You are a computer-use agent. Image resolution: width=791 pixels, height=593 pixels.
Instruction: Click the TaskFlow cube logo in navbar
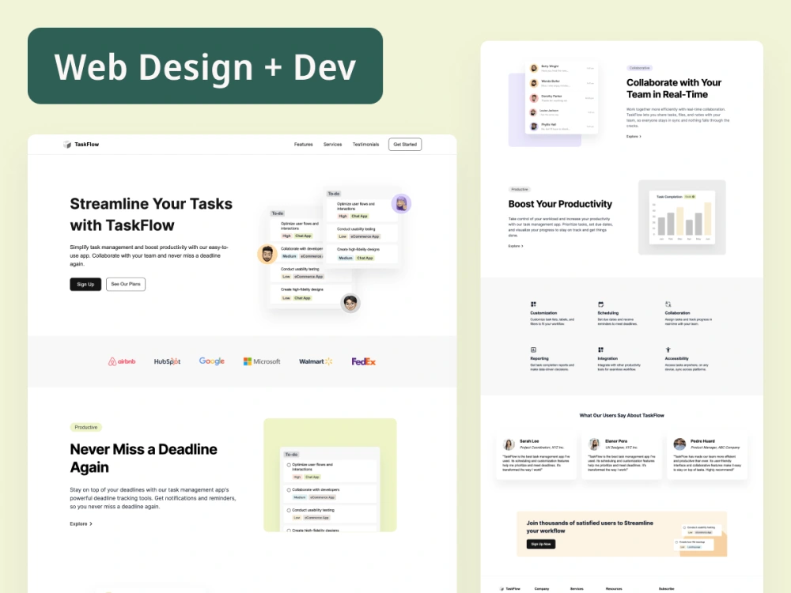[67, 145]
